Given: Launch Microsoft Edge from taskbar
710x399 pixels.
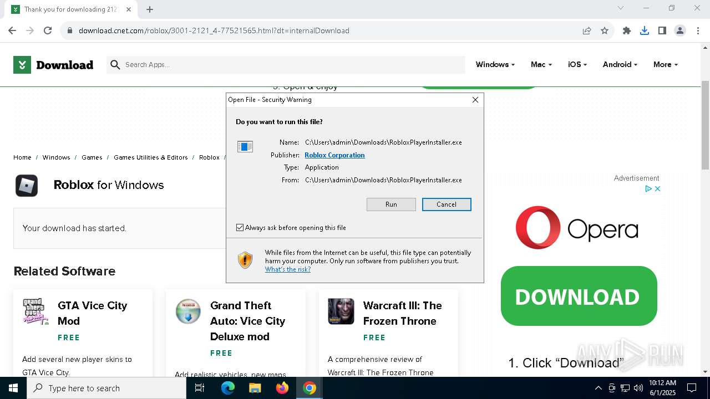Looking at the screenshot, I should (228, 388).
